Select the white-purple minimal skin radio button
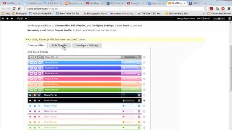Image resolution: width=232 pixels, height=130 pixels. 144,112
